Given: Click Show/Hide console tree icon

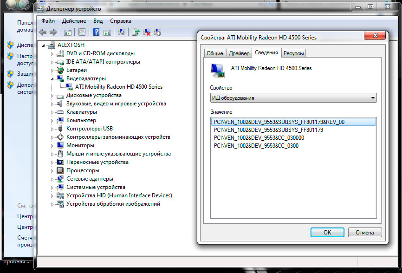Looking at the screenshot, I should 67,32.
